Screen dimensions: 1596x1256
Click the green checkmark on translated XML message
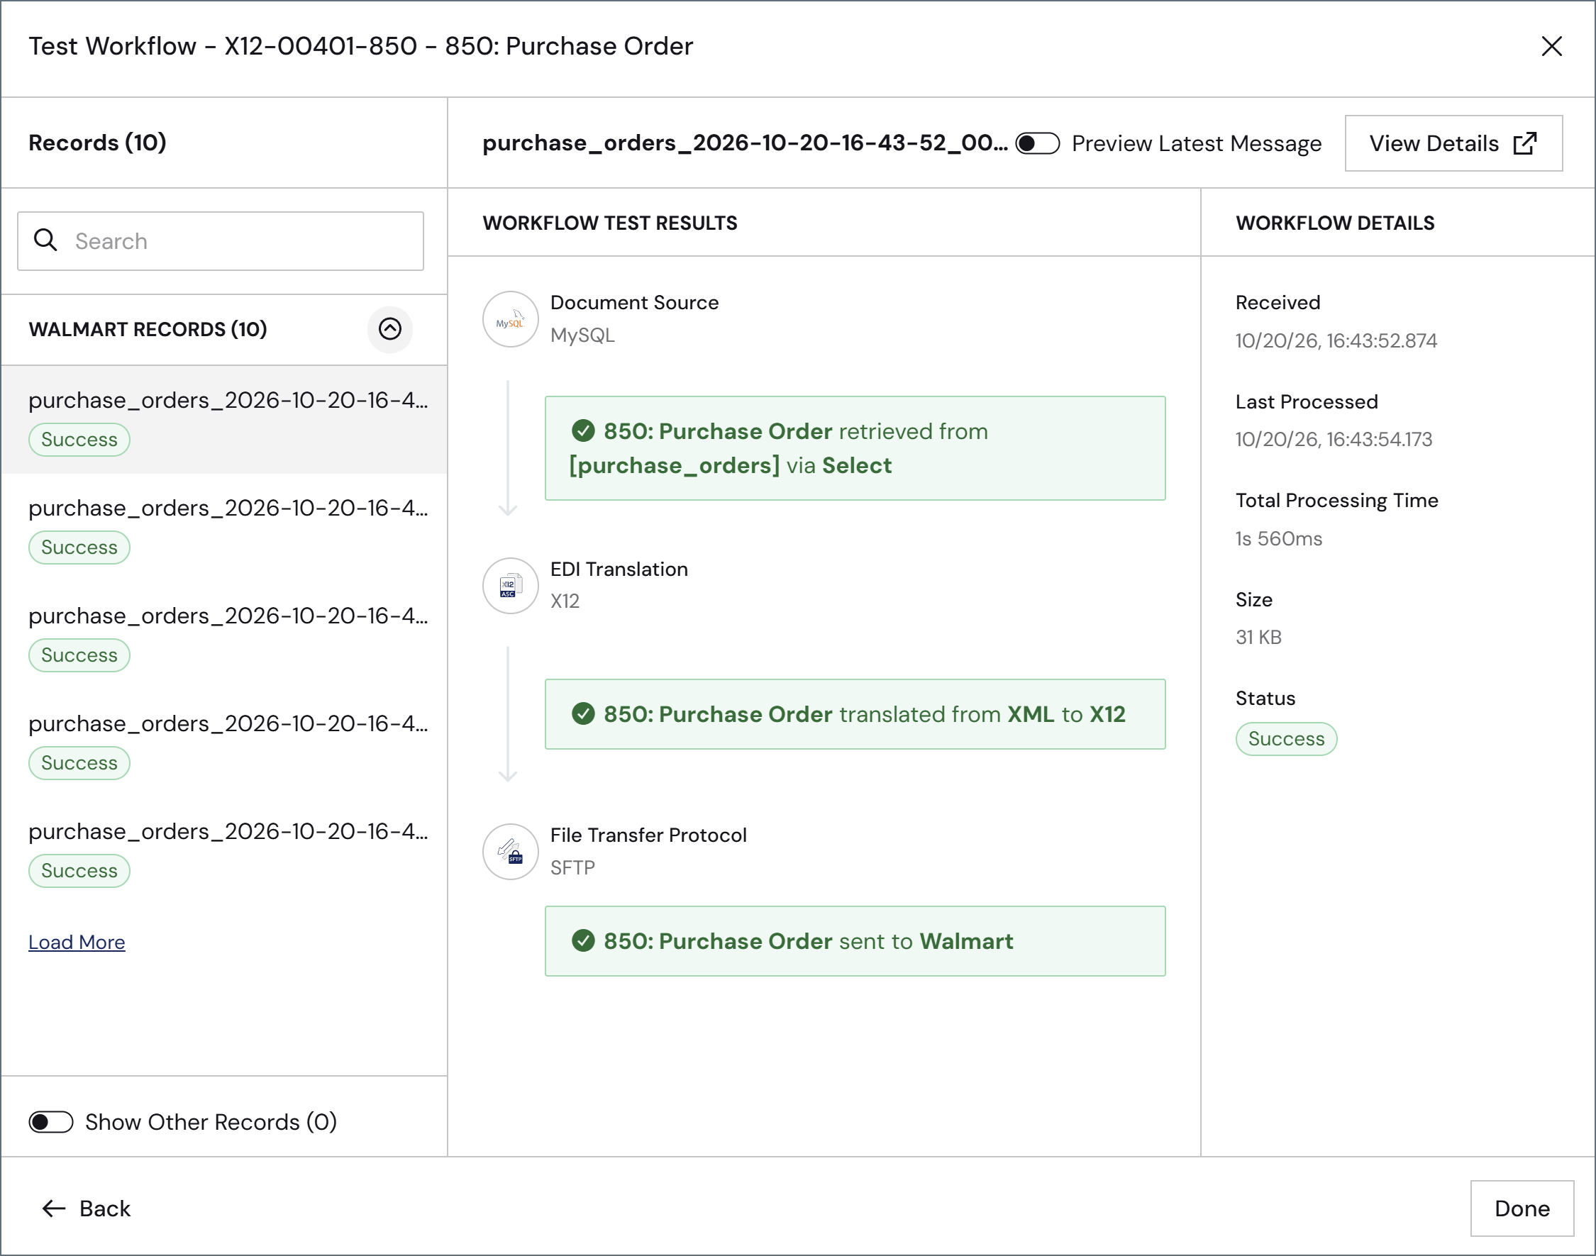coord(583,714)
